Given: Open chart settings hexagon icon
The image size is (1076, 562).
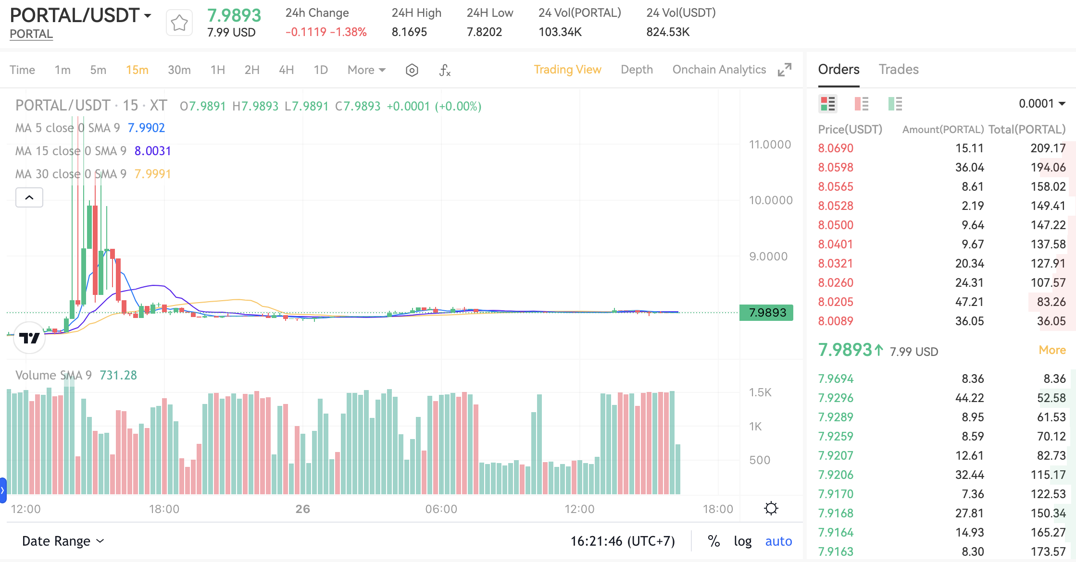Looking at the screenshot, I should [x=412, y=70].
